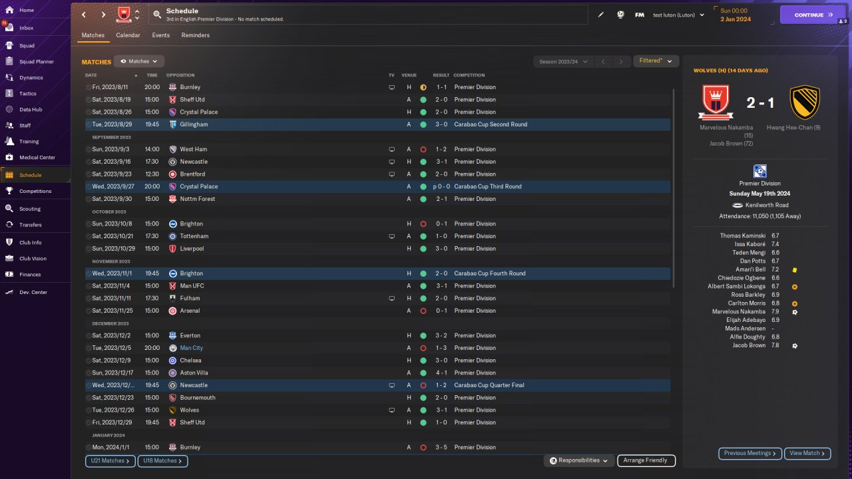852x479 pixels.
Task: Toggle the marker on the Burnley 2023/8/11 row
Action: pyautogui.click(x=89, y=87)
